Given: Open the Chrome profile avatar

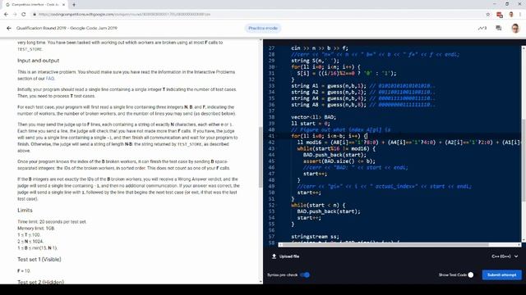Looking at the screenshot, I should tap(511, 15).
